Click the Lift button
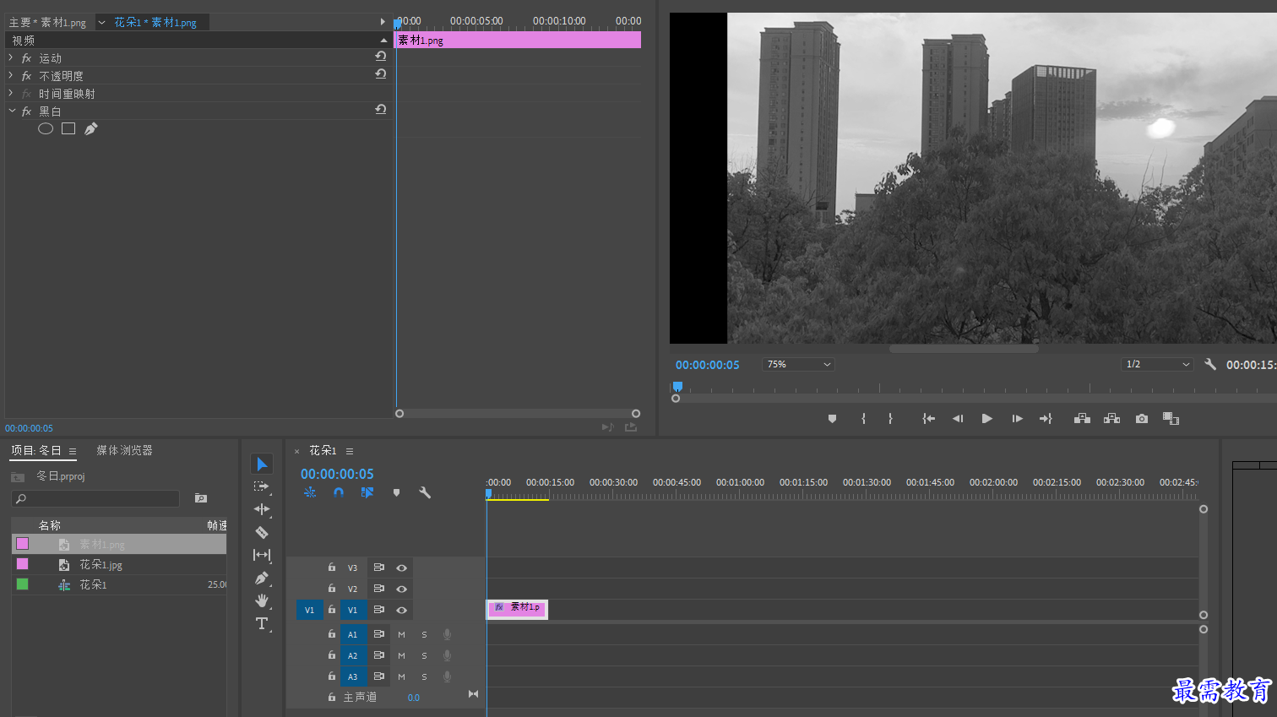Viewport: 1277px width, 717px height. [1082, 419]
